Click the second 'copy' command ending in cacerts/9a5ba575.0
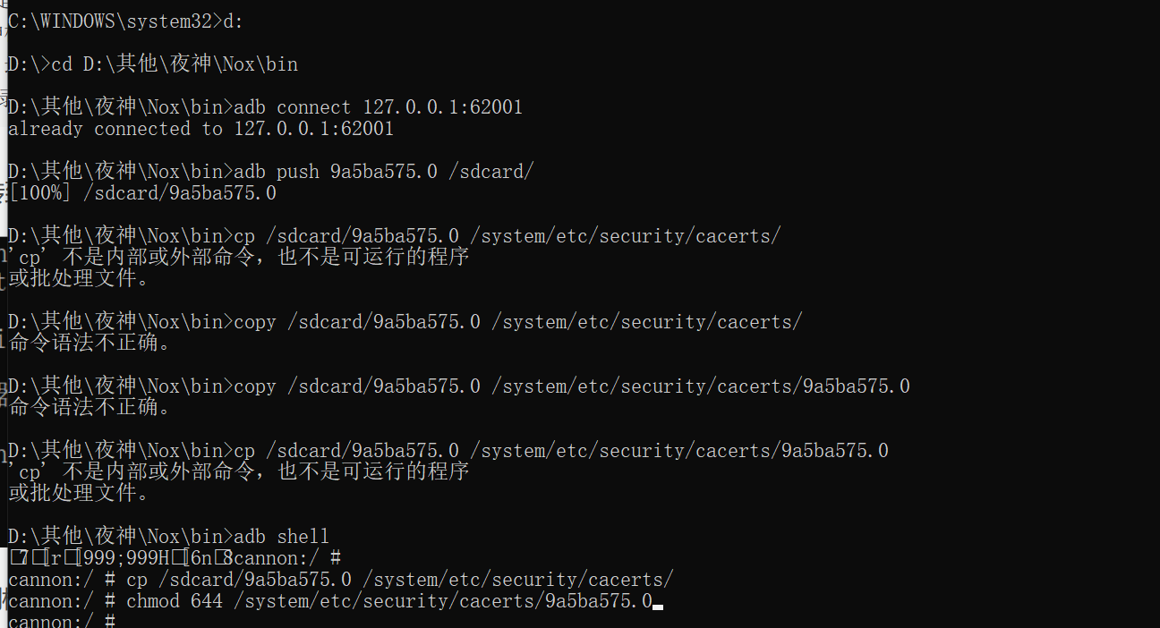The image size is (1160, 628). [571, 386]
